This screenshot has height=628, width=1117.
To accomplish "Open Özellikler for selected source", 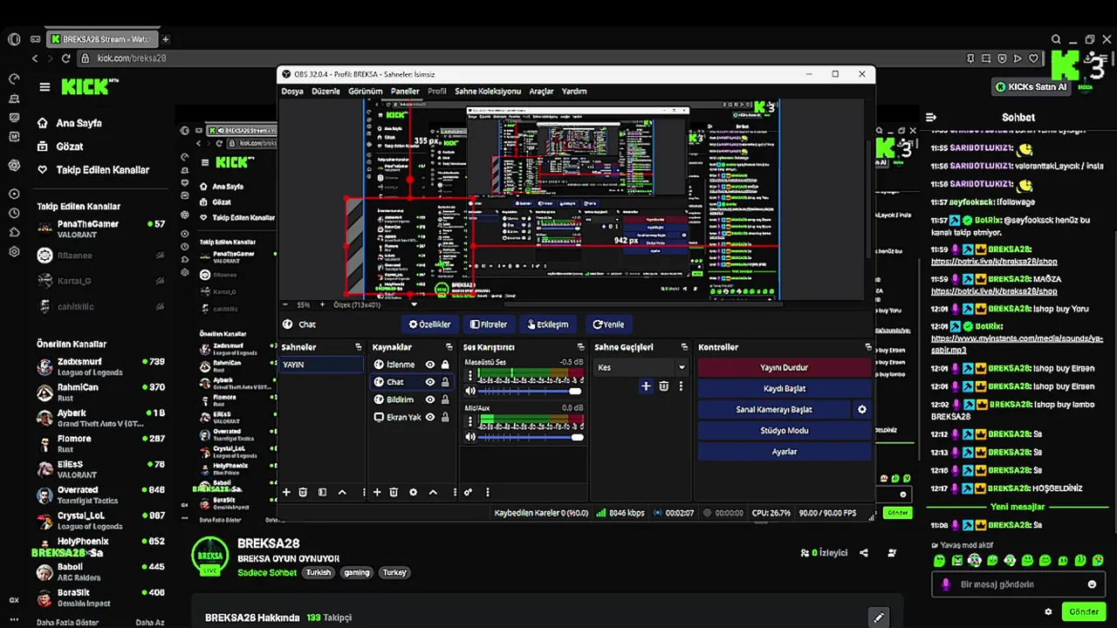I will tap(430, 324).
